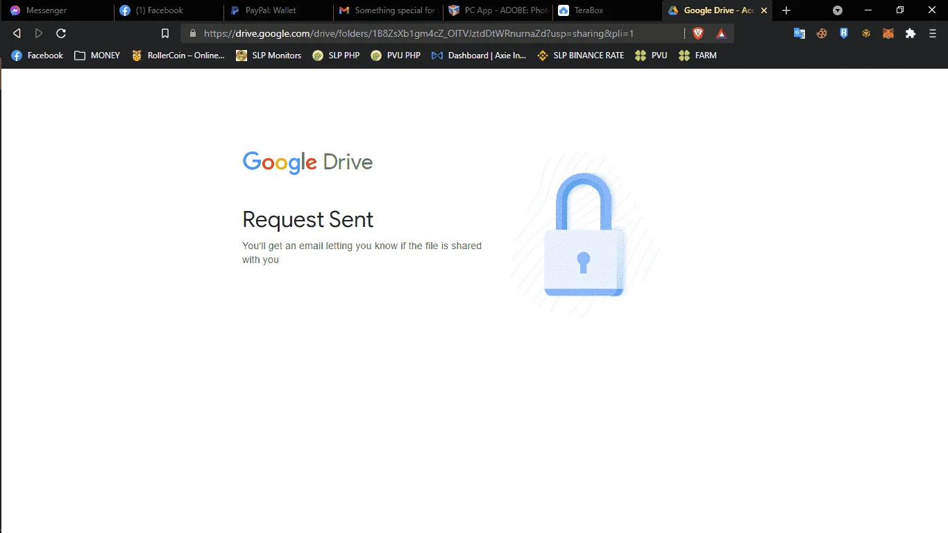Open the SLP PHP bookmark
948x533 pixels.
336,56
